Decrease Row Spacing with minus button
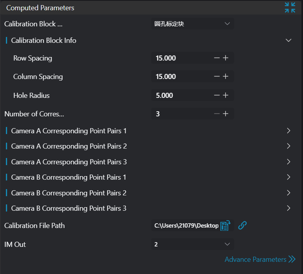Image resolution: width=303 pixels, height=274 pixels. tap(217, 58)
